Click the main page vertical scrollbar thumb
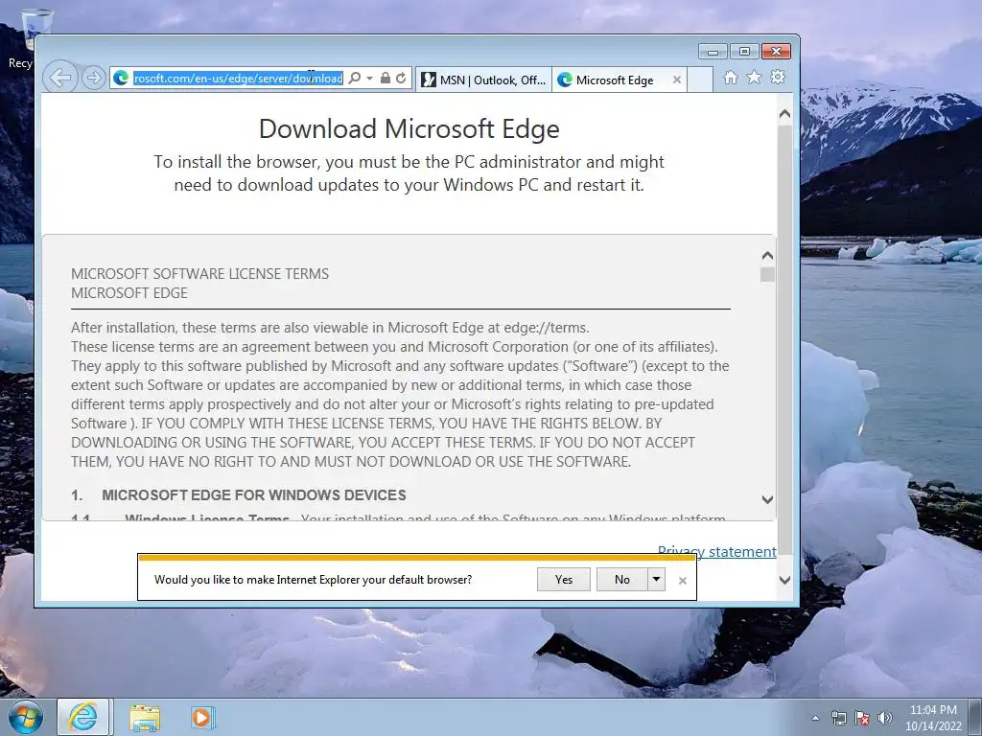 pos(784,341)
